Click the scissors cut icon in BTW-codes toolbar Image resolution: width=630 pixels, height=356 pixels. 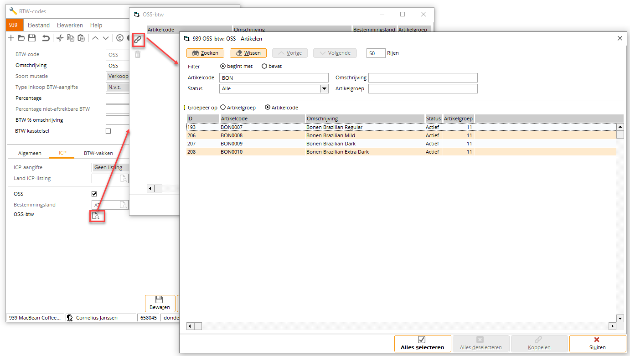[x=60, y=38]
